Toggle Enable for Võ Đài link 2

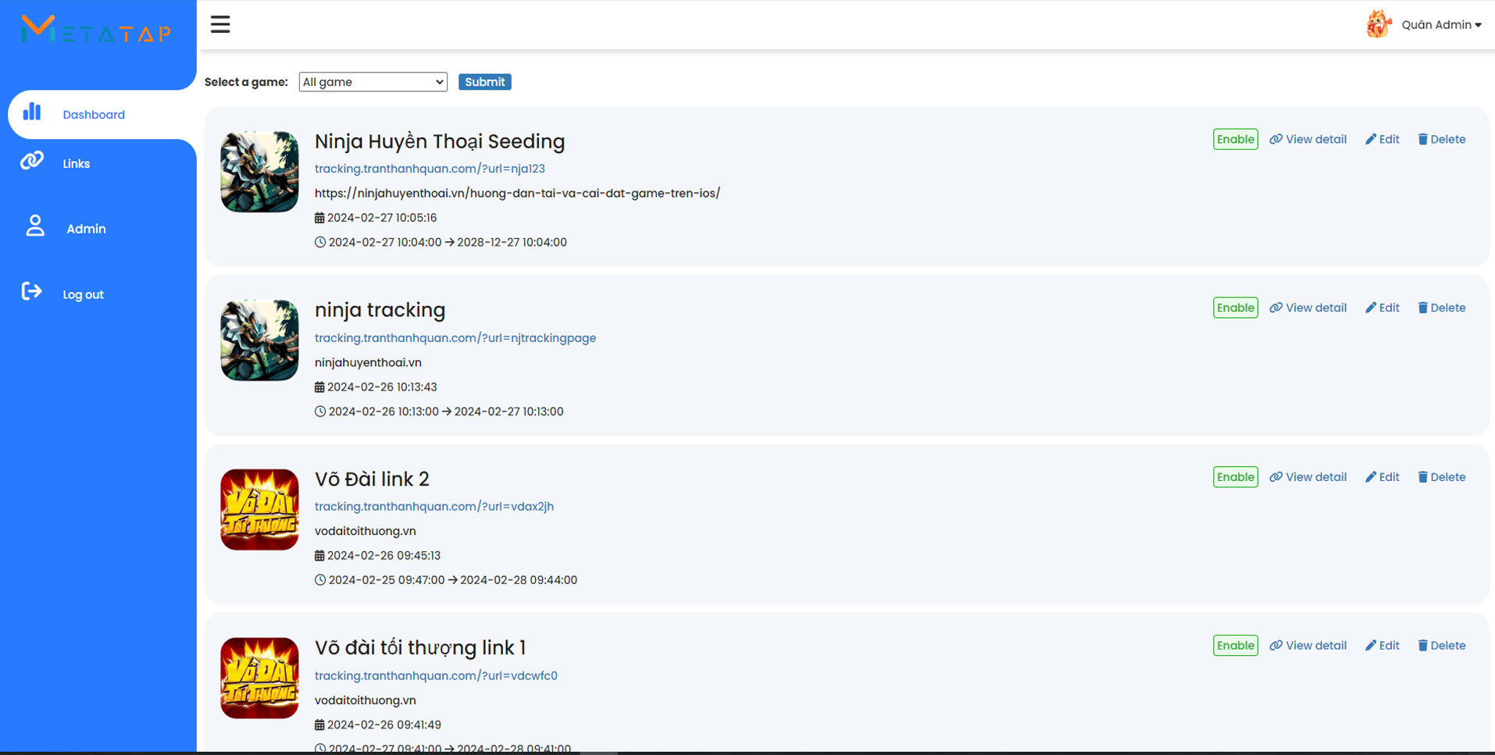tap(1235, 477)
